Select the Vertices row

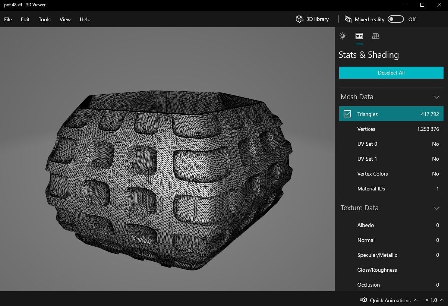coord(391,129)
